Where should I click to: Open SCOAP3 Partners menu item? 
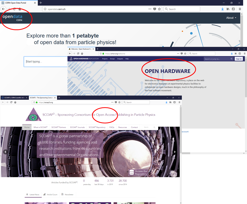59,127
